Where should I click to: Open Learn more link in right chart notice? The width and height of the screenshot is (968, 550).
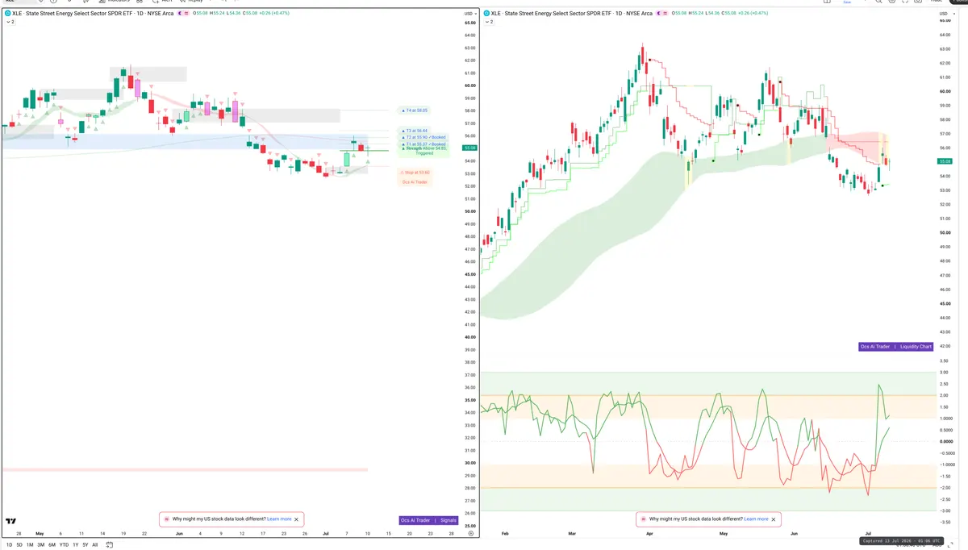coord(756,519)
